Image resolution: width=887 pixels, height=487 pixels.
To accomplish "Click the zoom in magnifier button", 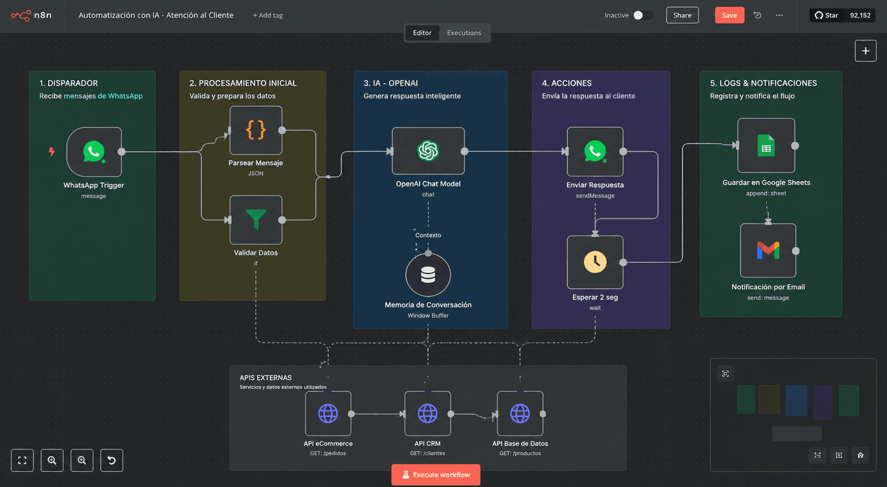I will tap(52, 460).
